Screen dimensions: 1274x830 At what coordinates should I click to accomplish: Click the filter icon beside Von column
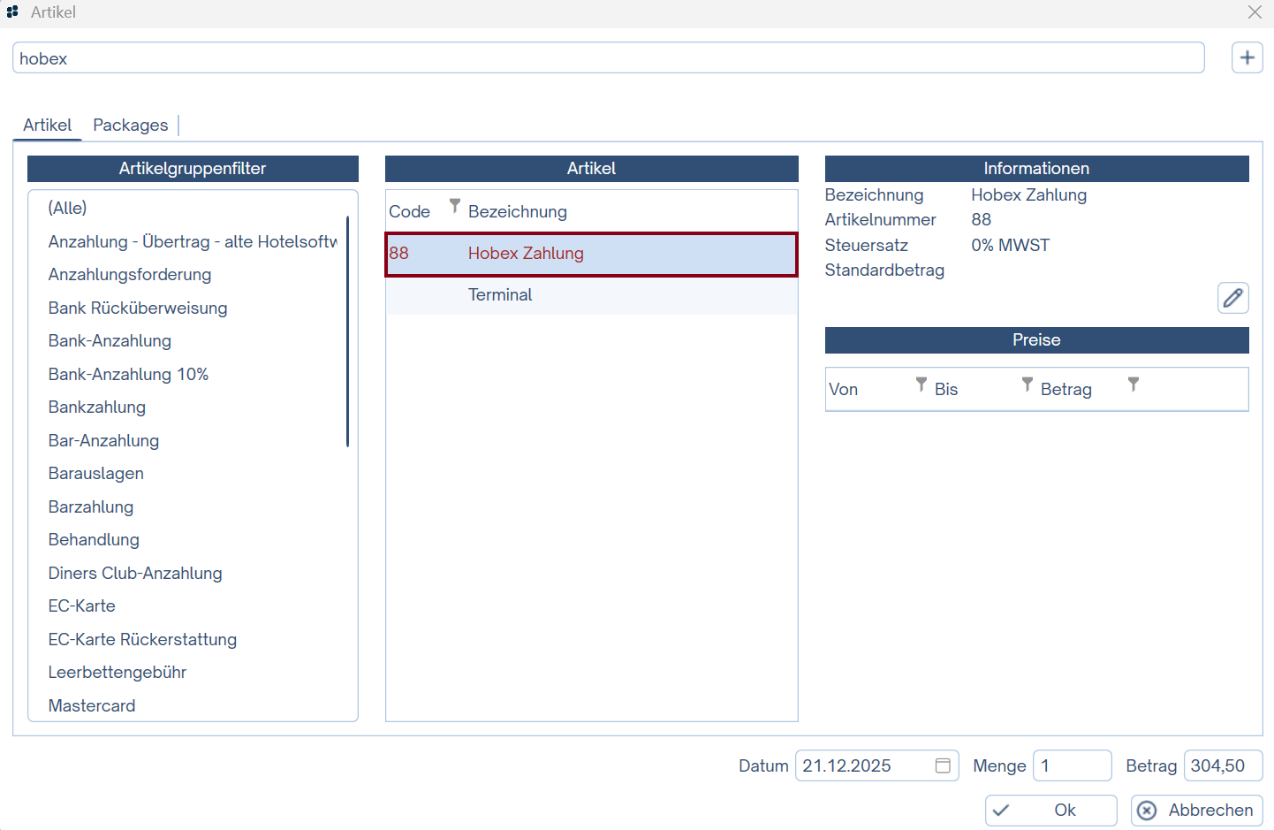pos(921,384)
